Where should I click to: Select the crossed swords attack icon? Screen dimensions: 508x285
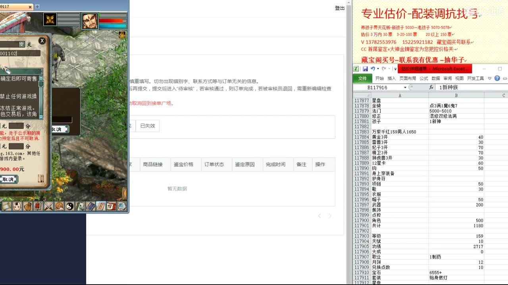pos(49,206)
